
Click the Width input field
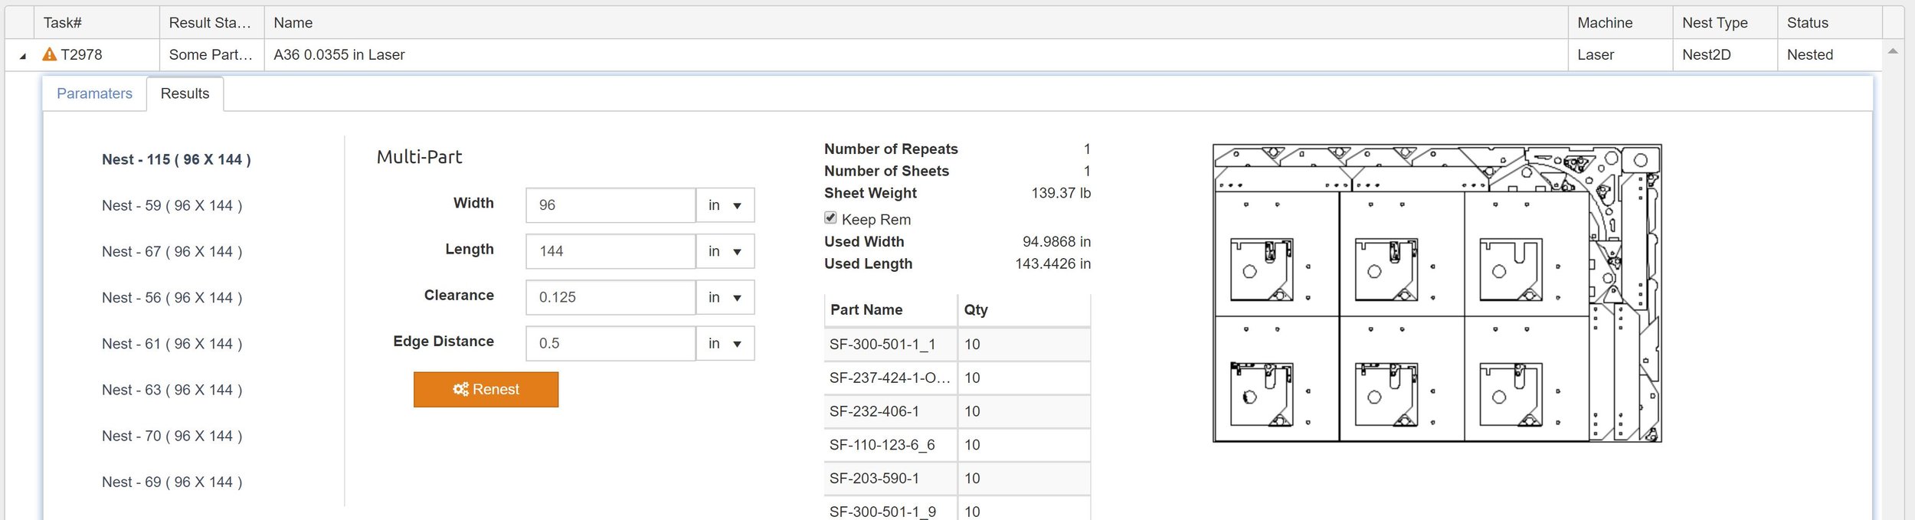[x=611, y=205]
